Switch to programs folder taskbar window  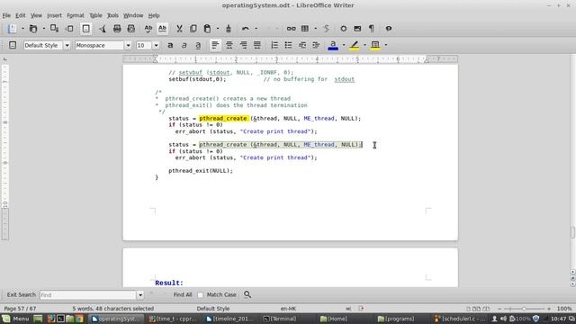(x=396, y=319)
